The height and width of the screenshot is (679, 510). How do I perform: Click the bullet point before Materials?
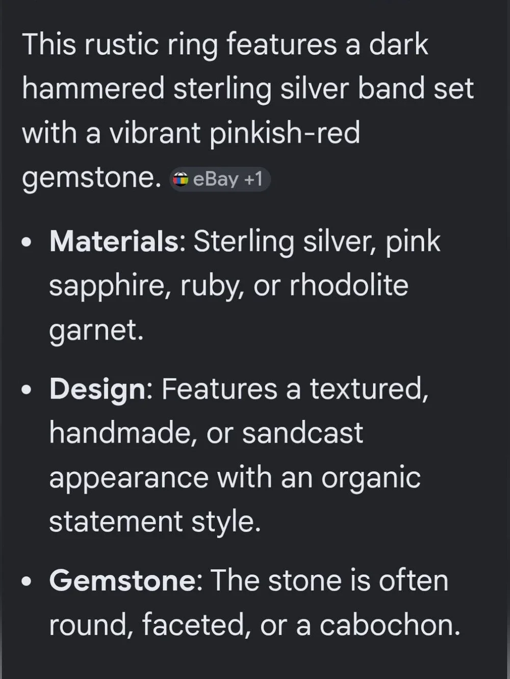[27, 241]
